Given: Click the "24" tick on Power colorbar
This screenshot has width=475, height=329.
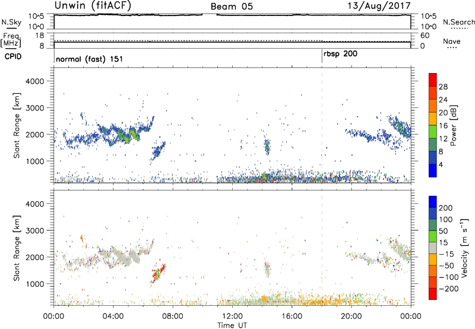Looking at the screenshot, I should click(443, 100).
